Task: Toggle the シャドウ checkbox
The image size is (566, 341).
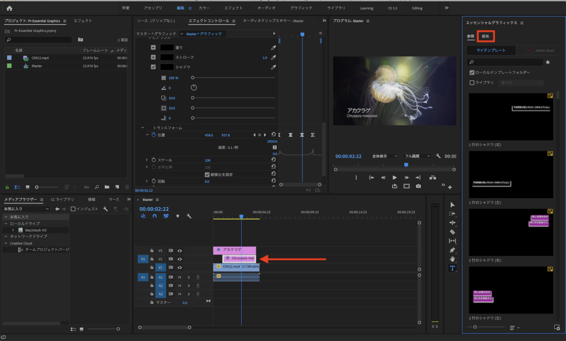Action: (154, 67)
